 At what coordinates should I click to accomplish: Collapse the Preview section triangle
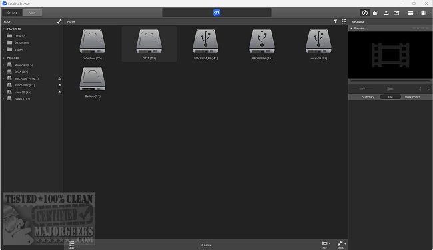(352, 28)
